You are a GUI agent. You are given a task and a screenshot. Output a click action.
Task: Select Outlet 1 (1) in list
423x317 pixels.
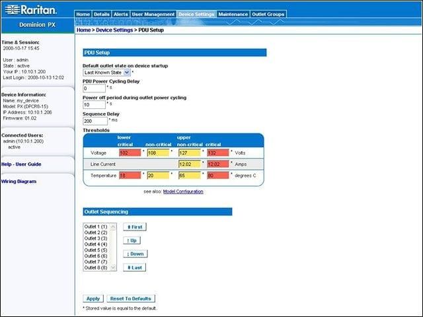coord(96,227)
